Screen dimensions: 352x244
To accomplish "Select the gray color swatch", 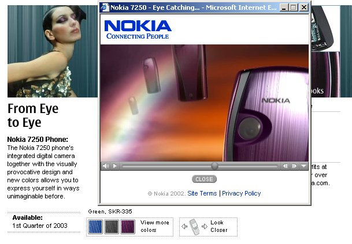I will tap(112, 227).
